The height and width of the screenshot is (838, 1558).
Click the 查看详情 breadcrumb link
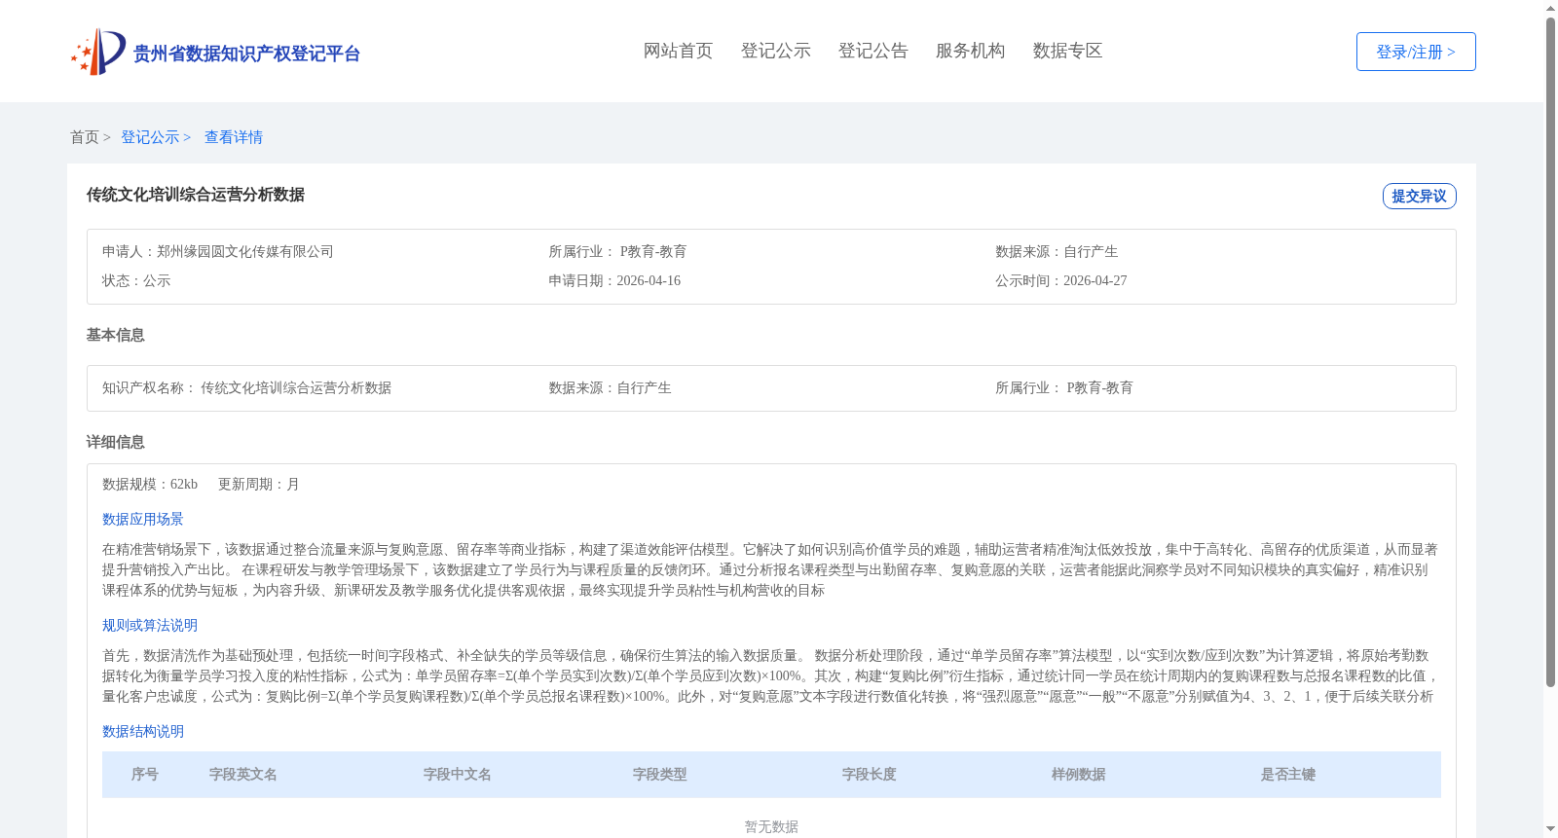(x=234, y=137)
